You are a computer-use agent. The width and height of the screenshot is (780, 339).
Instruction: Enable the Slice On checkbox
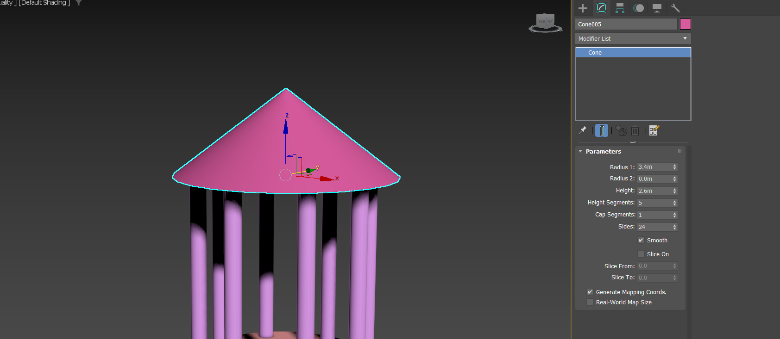[x=641, y=254]
